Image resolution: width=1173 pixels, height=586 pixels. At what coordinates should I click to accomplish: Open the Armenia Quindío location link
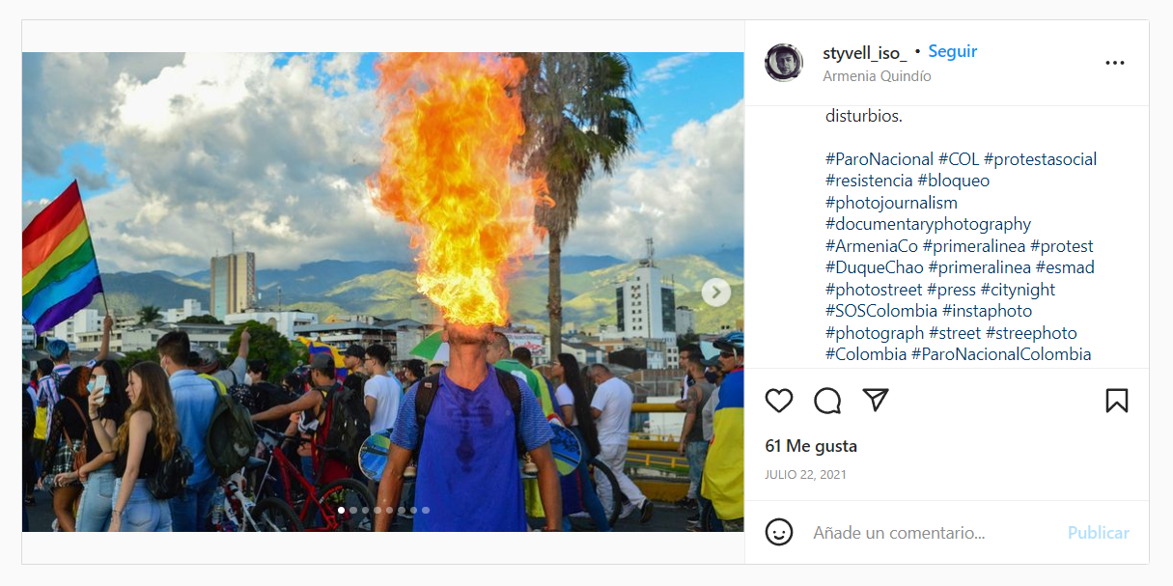point(878,75)
